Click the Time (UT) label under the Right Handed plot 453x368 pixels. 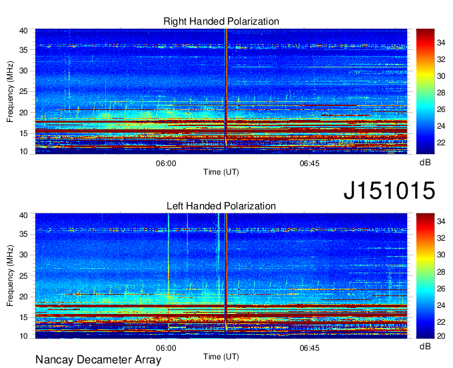pos(221,172)
